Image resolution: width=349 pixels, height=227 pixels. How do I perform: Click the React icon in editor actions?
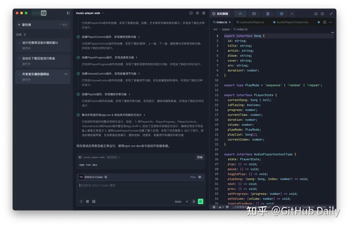point(319,22)
